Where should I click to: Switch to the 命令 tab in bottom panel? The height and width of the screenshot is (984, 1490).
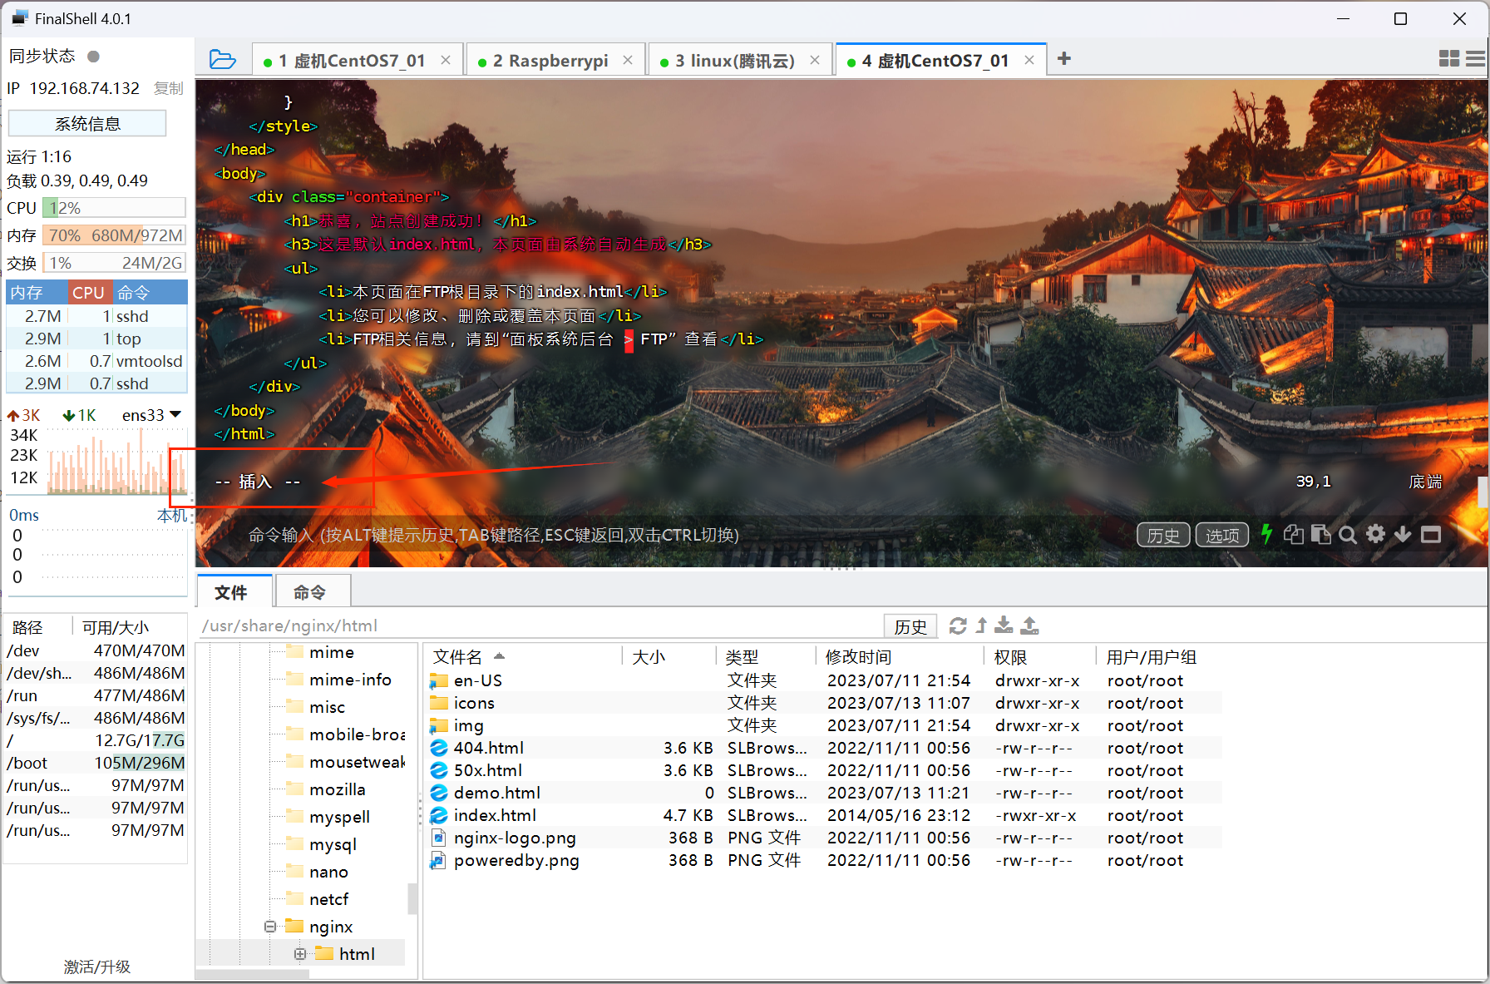(x=310, y=592)
